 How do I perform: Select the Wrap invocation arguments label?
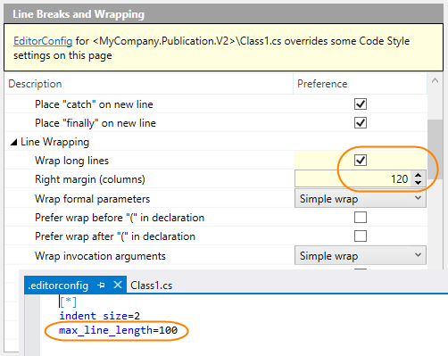pyautogui.click(x=100, y=256)
